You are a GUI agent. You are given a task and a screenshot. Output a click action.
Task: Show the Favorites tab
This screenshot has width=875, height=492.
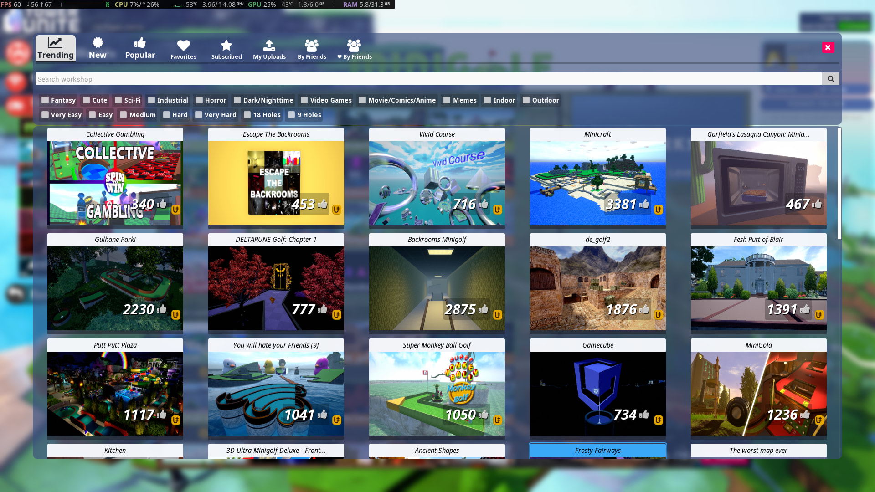[183, 49]
